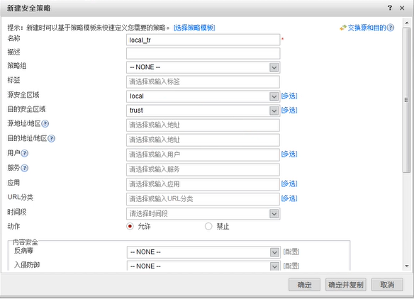This screenshot has width=414, height=299.
Task: Click the swap arrows icon for 交换源和目的
Action: click(343, 28)
